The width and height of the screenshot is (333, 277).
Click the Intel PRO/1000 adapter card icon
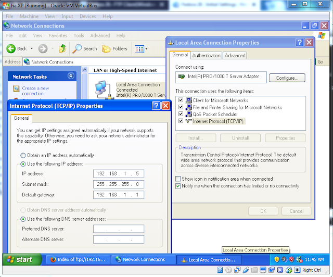tap(182, 77)
